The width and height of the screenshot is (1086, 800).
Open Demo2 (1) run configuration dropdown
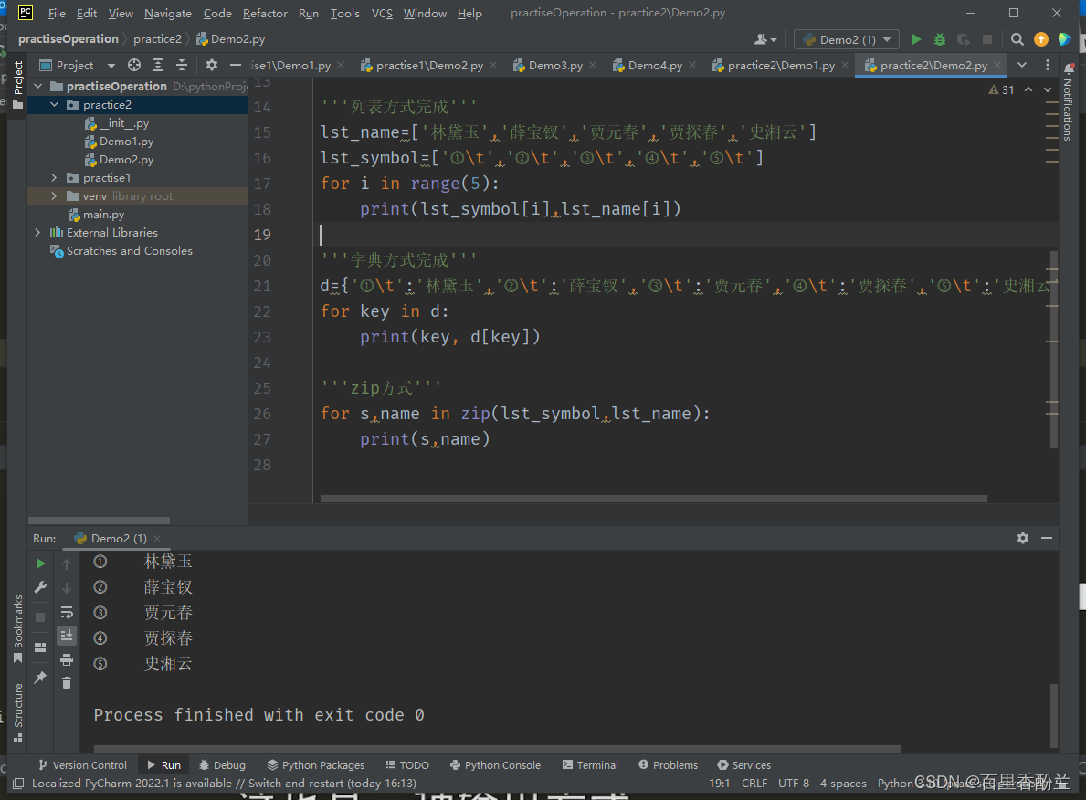(x=847, y=39)
